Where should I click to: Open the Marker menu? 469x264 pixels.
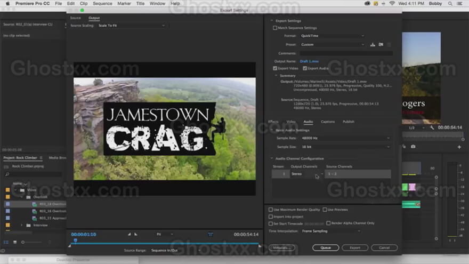124,4
